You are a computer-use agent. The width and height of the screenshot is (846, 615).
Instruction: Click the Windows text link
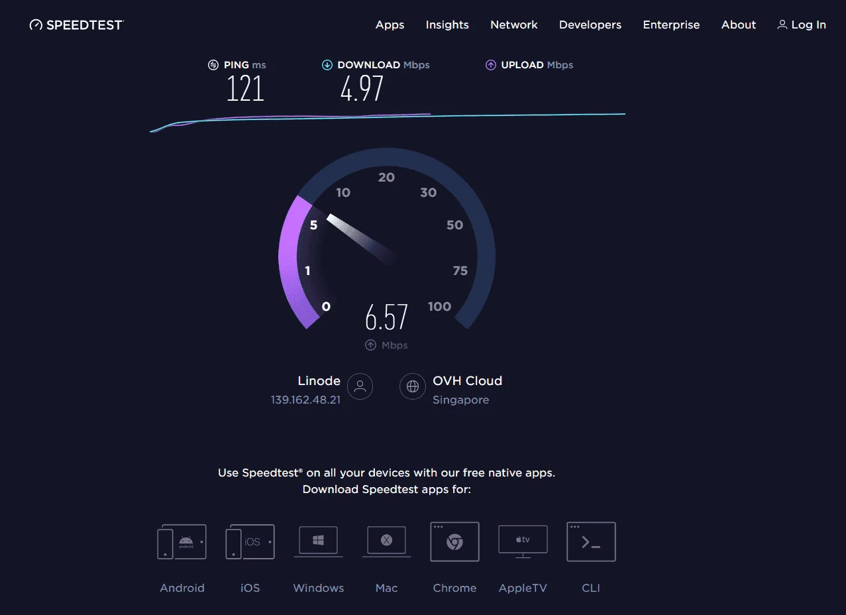click(319, 588)
